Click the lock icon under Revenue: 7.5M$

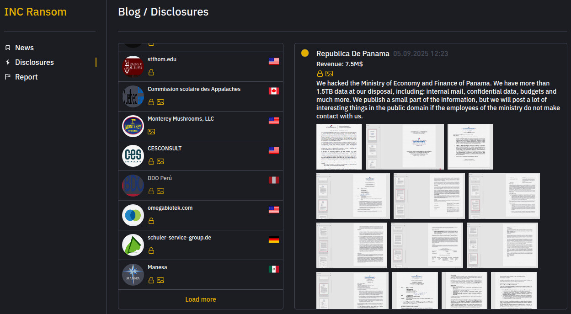pos(320,74)
